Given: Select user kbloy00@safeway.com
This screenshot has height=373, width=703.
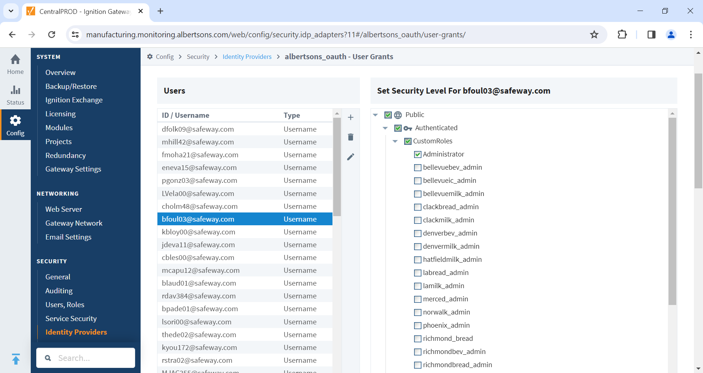Looking at the screenshot, I should [245, 232].
